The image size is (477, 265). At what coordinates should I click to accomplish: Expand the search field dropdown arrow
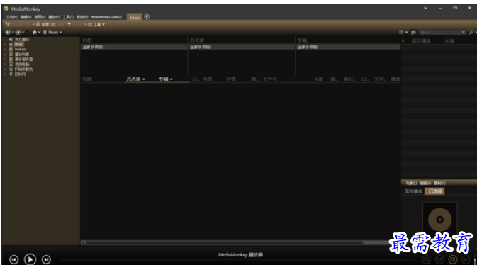464,33
